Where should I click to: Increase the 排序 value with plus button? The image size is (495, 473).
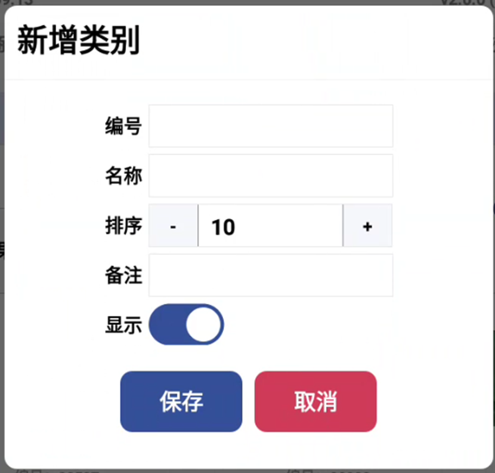coord(367,226)
